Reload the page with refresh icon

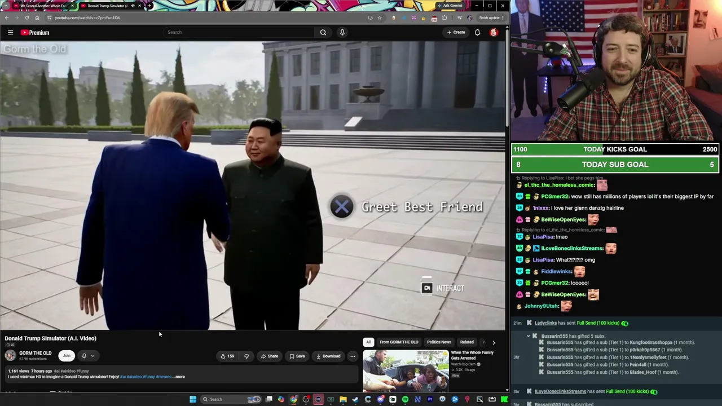(x=27, y=17)
